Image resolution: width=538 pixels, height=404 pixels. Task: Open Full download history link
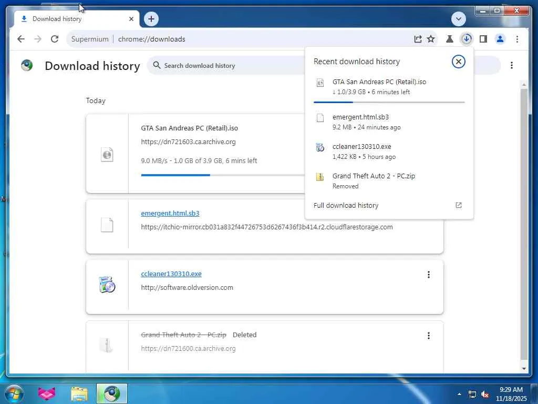click(x=346, y=206)
